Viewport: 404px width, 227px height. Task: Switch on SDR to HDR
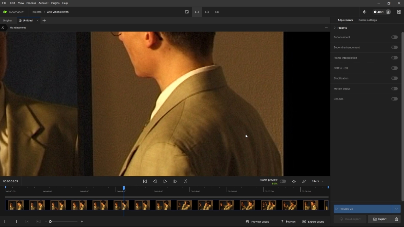(395, 68)
